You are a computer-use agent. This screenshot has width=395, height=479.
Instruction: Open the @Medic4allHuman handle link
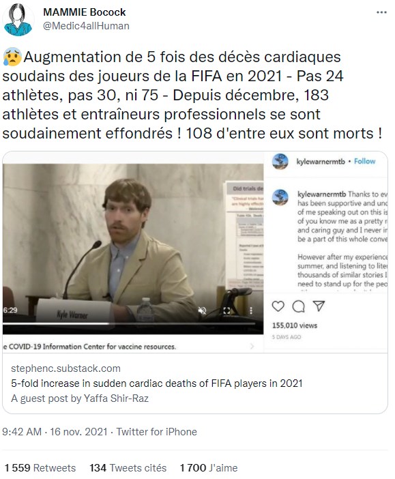coord(86,26)
